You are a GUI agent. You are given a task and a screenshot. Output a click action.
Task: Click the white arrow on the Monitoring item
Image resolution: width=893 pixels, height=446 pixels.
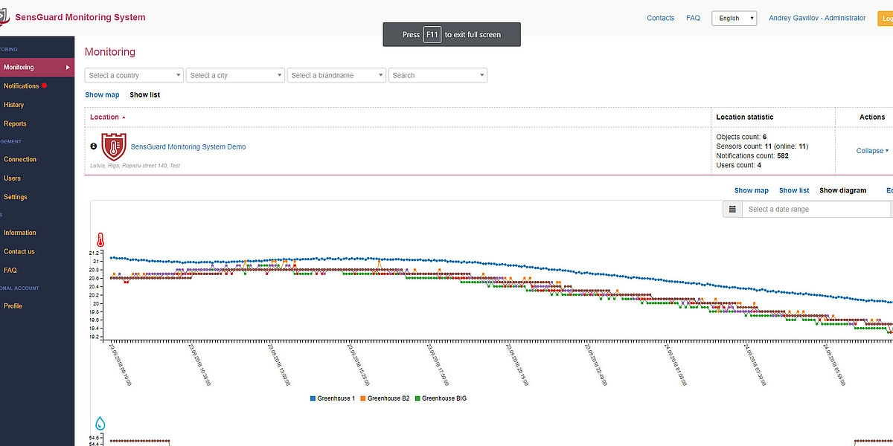point(68,68)
